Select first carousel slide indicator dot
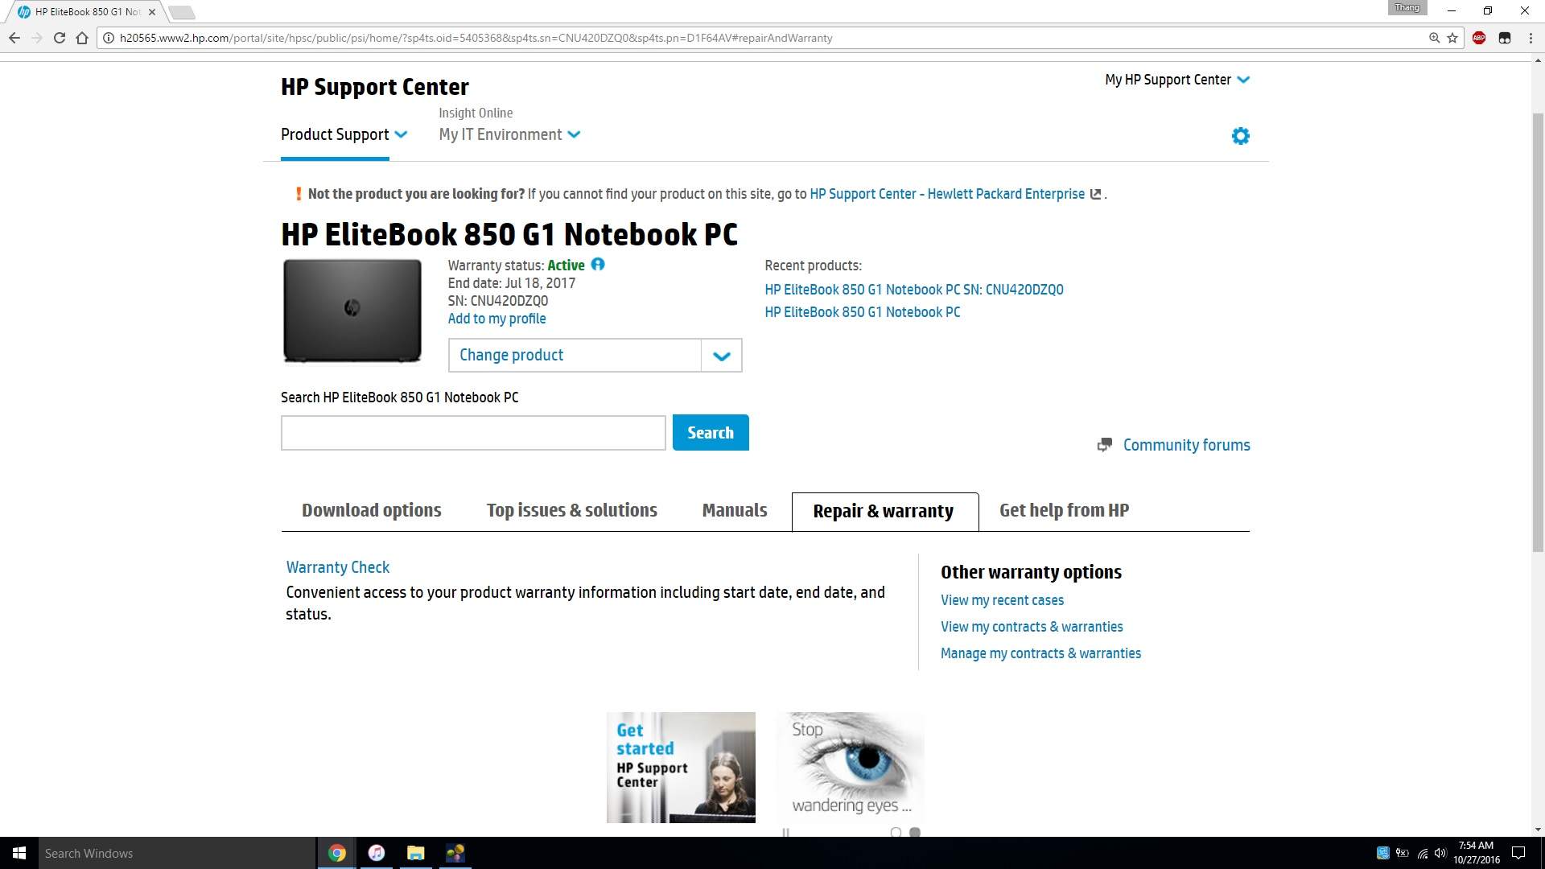1545x869 pixels. coord(896,832)
